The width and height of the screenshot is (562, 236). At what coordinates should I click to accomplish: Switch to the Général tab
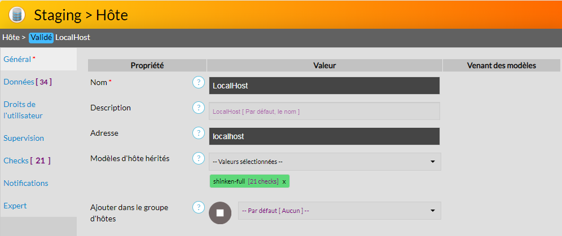click(x=17, y=59)
